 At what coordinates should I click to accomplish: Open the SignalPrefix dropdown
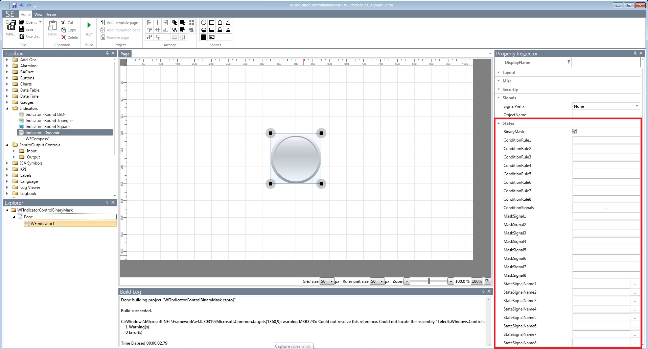pos(637,106)
